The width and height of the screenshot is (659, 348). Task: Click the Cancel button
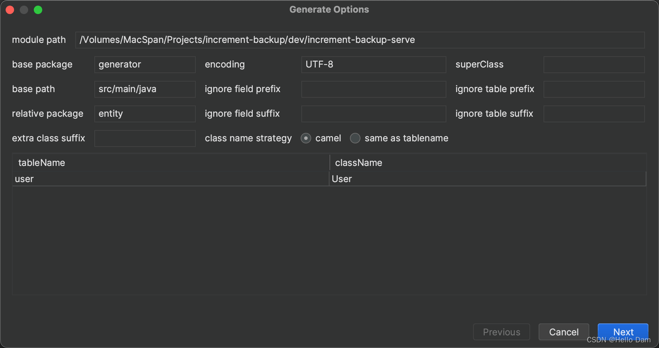tap(564, 332)
